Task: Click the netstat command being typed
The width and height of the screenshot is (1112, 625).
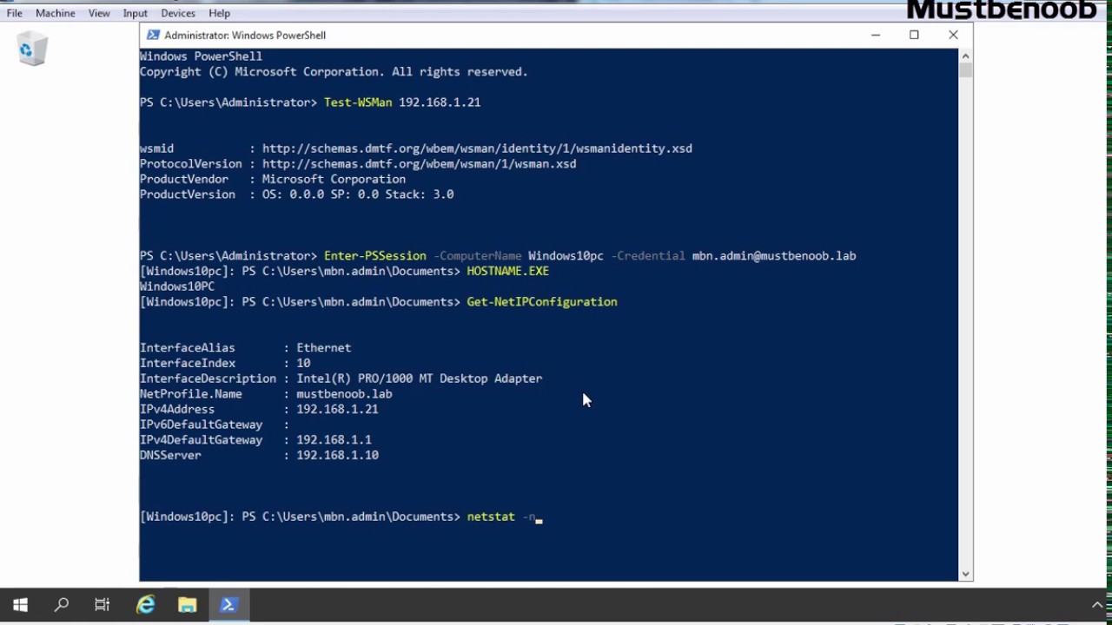Action: [491, 516]
